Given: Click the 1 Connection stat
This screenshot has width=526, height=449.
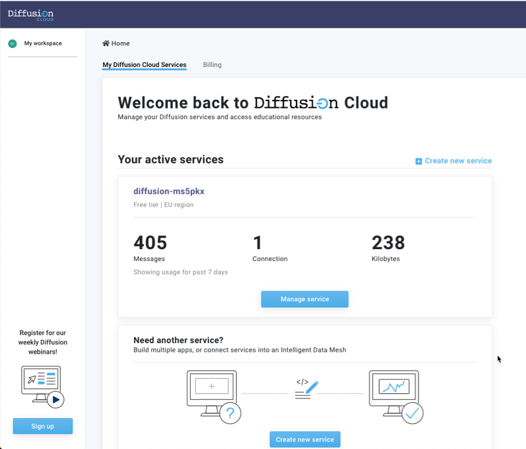Looking at the screenshot, I should tap(270, 247).
